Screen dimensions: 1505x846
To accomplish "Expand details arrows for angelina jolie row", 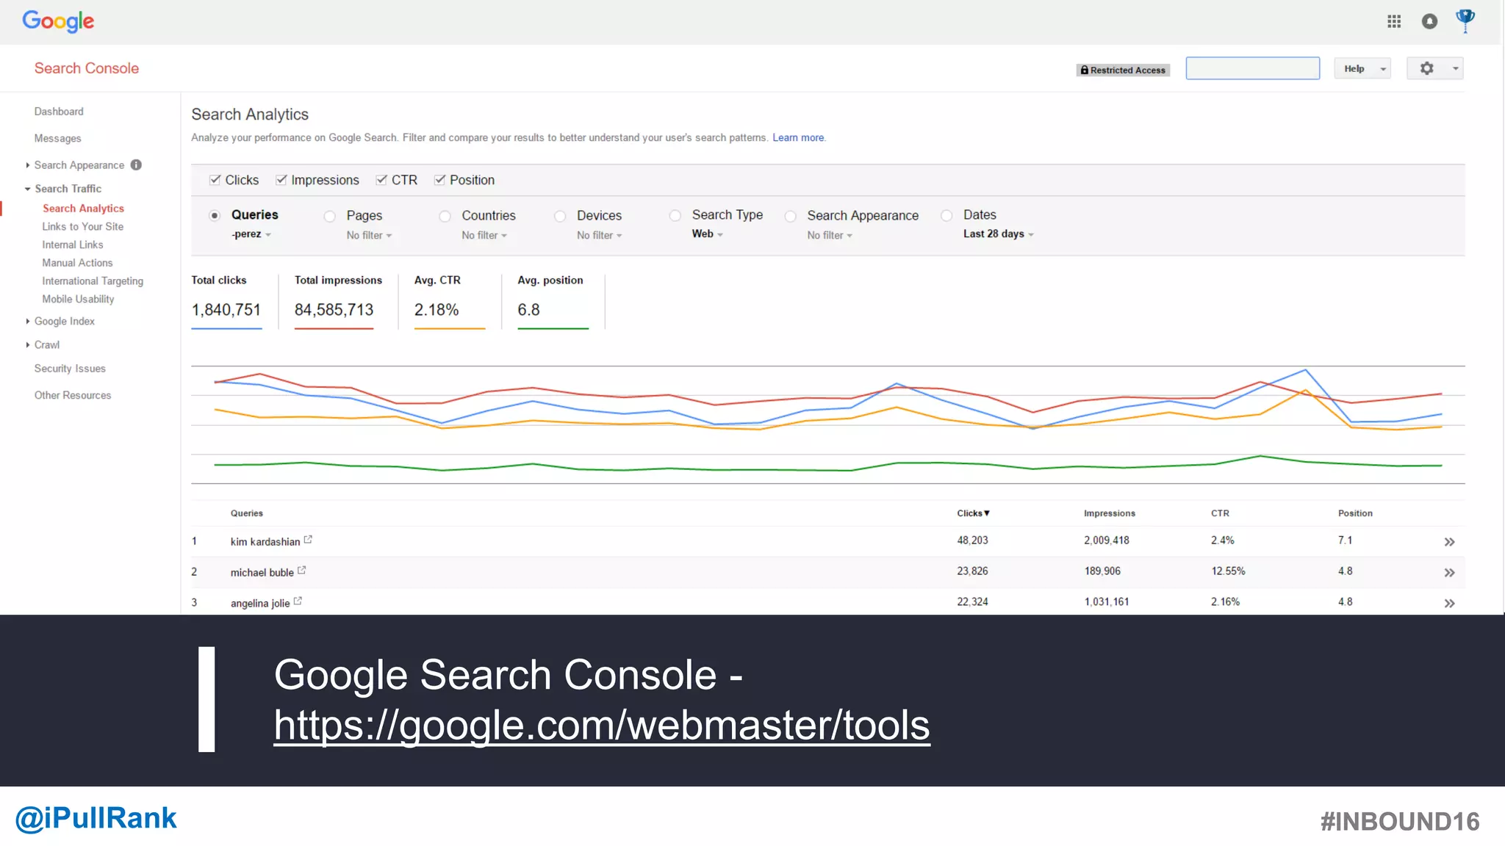I will (x=1449, y=604).
